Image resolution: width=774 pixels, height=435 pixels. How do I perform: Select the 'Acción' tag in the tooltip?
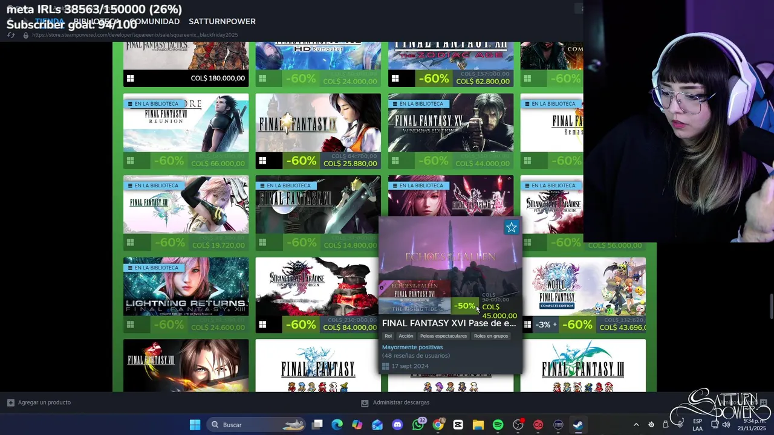coord(406,336)
